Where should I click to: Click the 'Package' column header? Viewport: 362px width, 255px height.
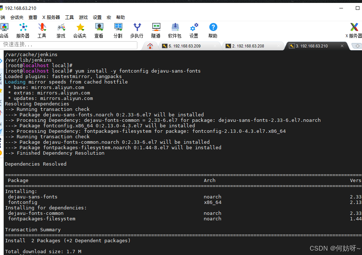pyautogui.click(x=18, y=181)
